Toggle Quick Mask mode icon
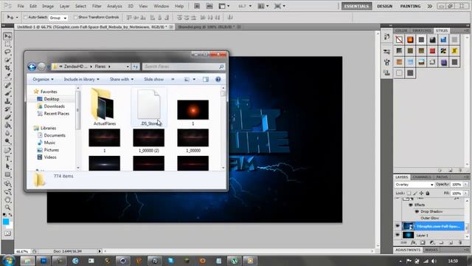Screen dimensions: 472x266 pos(8,233)
